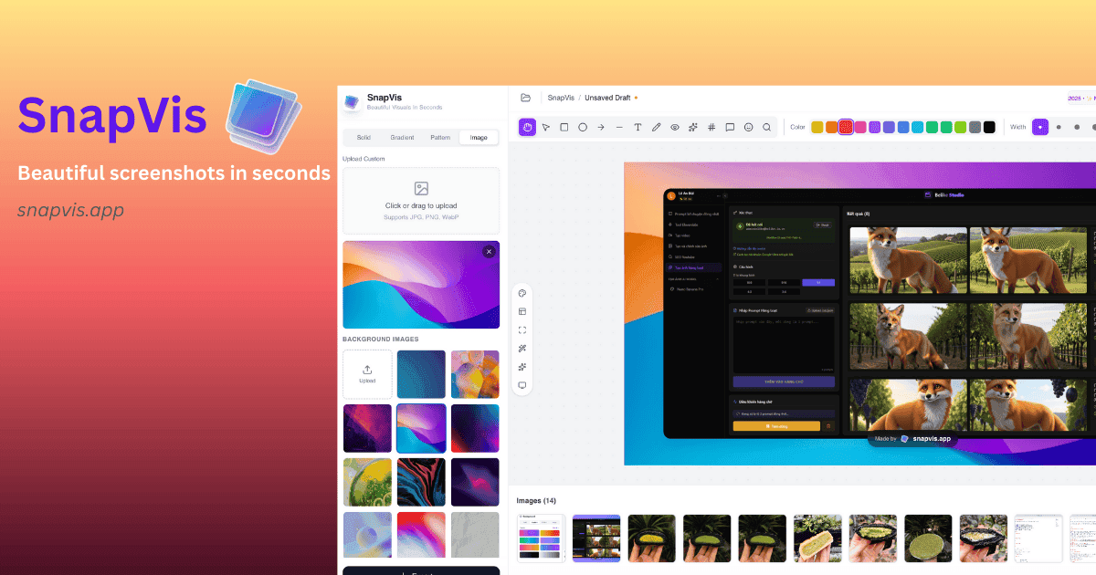Click the upload custom image dropzone
Screen dimensions: 1096x575
[x=421, y=200]
